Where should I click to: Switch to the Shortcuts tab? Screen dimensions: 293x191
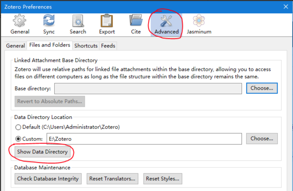tap(86, 46)
